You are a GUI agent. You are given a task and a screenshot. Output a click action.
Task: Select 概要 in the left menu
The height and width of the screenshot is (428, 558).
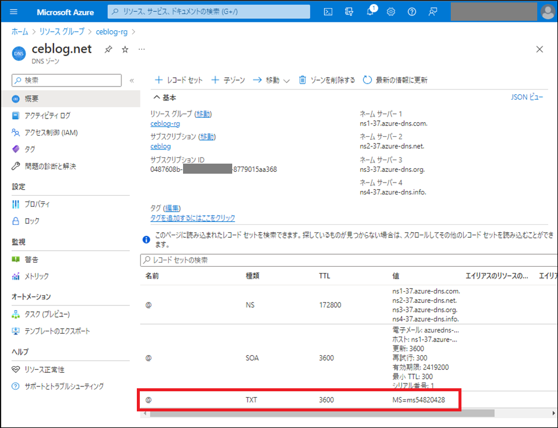71,98
